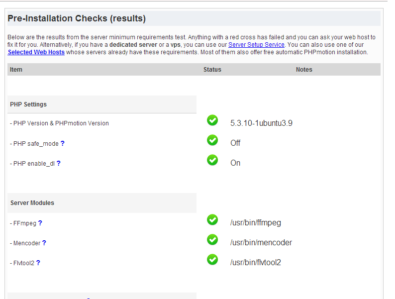Click the green check in FFmpeg row
Screen dimensions: 395x299
pos(212,220)
